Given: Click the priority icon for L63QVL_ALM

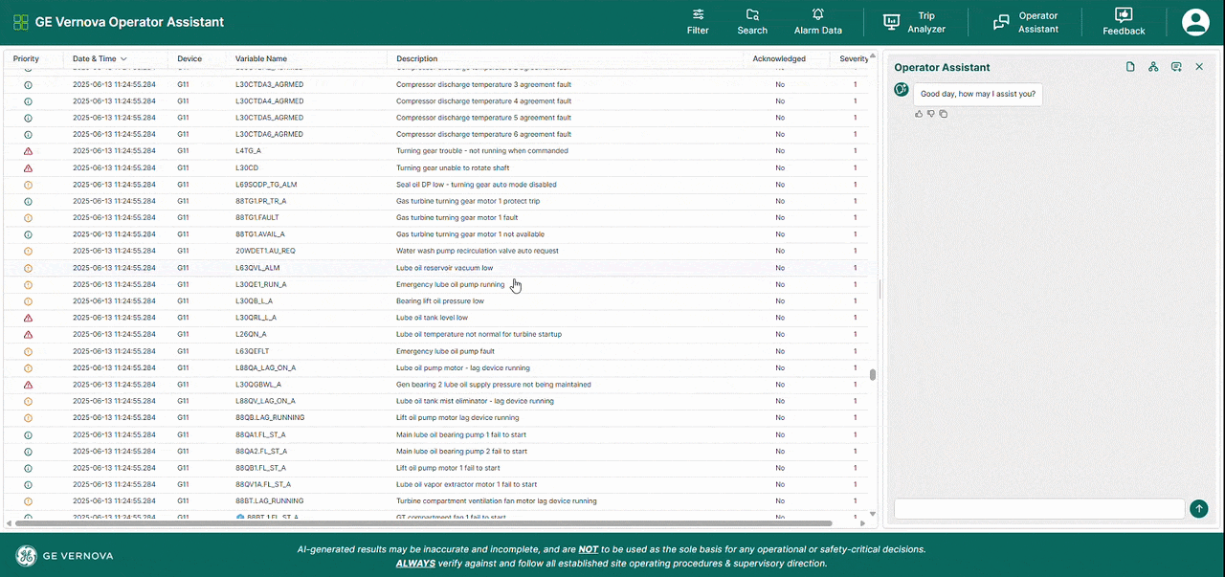Looking at the screenshot, I should coord(28,268).
